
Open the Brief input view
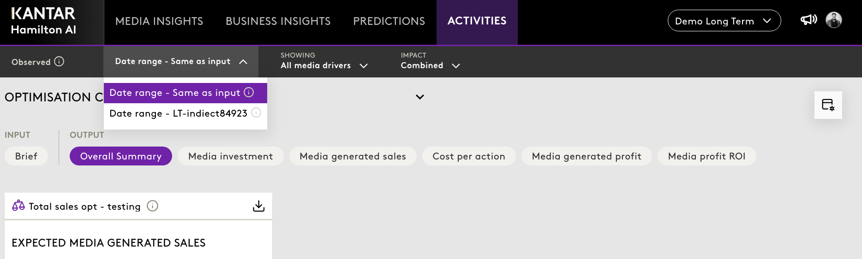[x=26, y=156]
